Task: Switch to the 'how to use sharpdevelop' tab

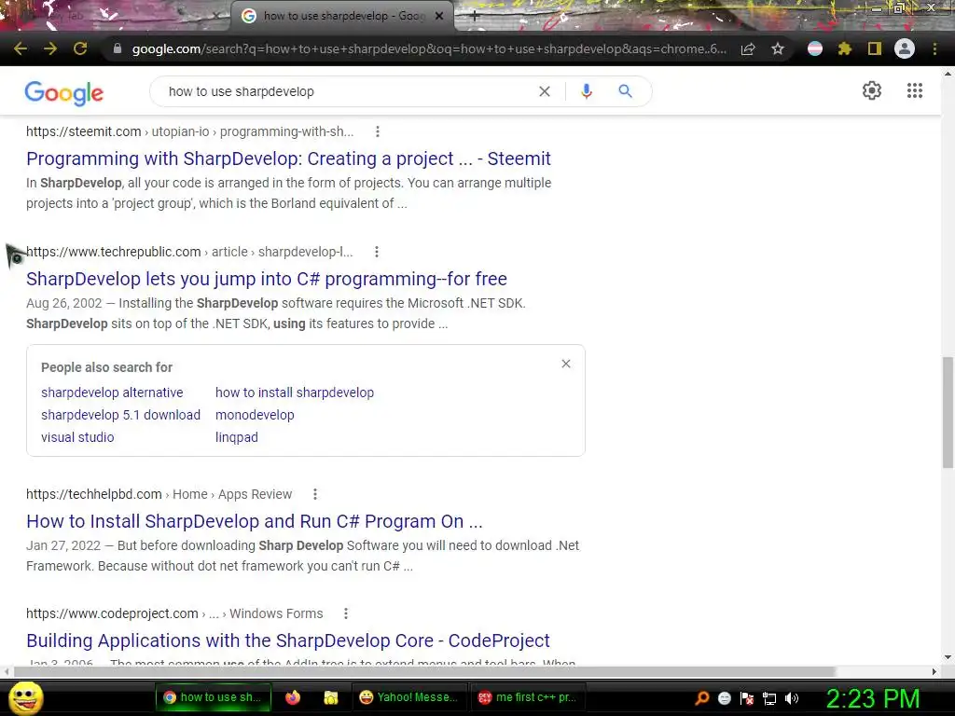Action: [341, 17]
